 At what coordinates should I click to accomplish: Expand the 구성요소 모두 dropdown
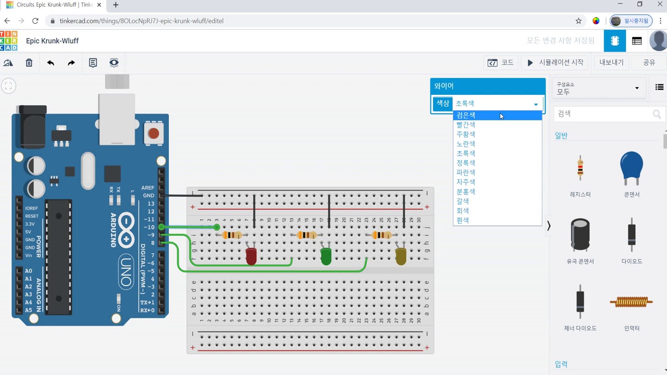click(598, 88)
